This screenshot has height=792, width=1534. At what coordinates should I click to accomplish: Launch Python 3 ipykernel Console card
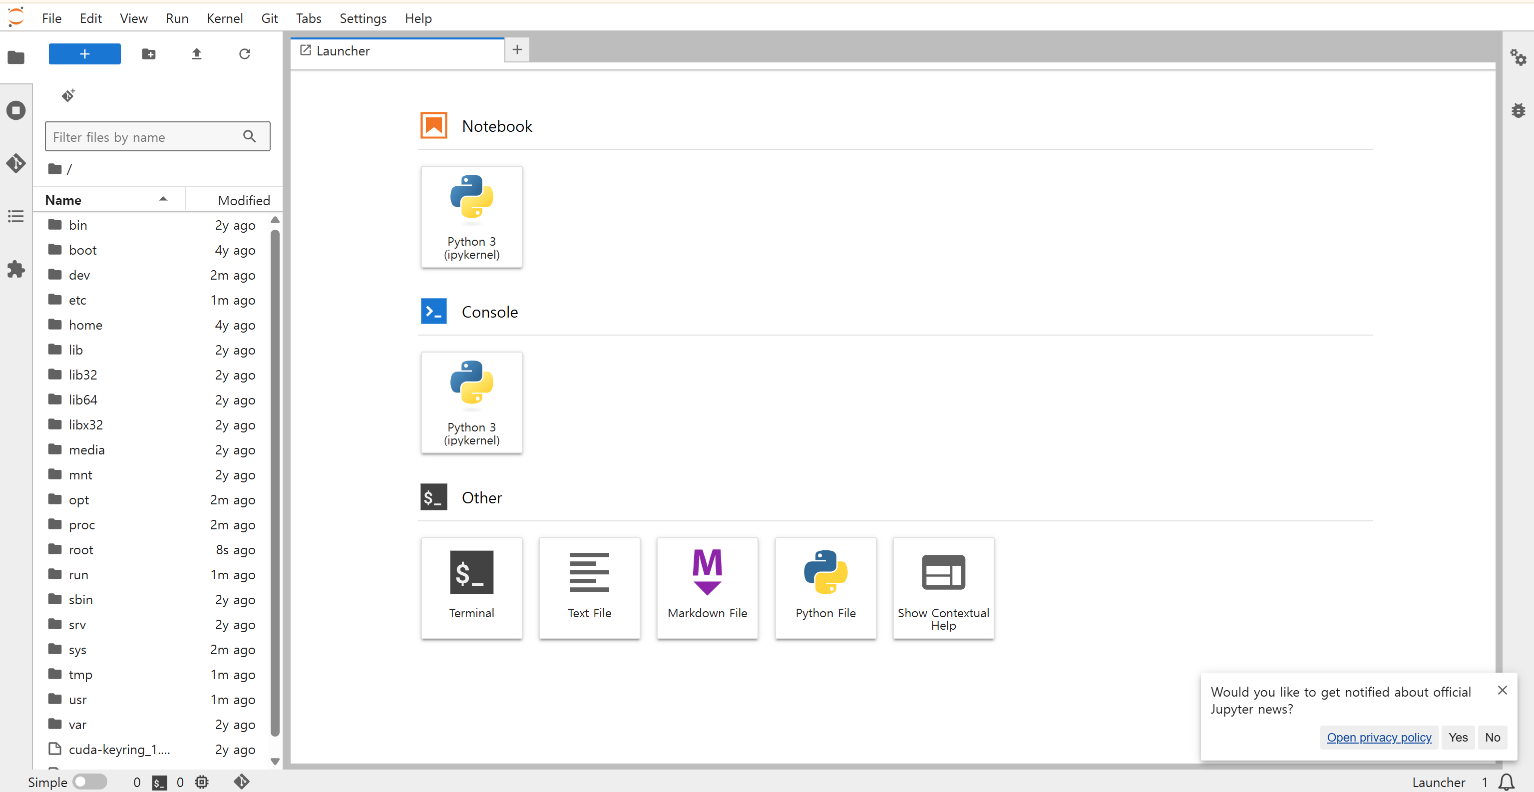(471, 402)
